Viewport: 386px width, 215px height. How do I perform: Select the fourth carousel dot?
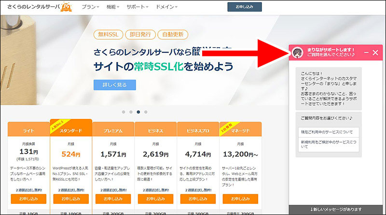[x=146, y=112]
